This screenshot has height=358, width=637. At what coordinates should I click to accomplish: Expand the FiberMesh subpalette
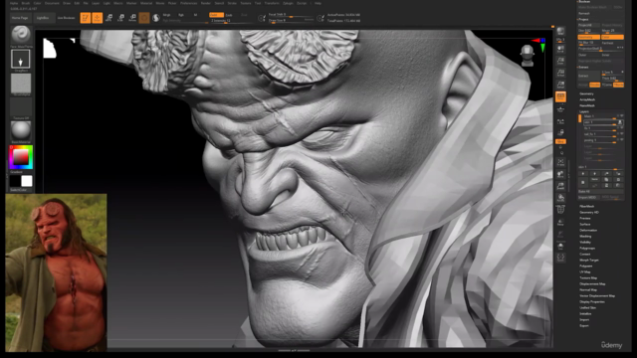(587, 207)
